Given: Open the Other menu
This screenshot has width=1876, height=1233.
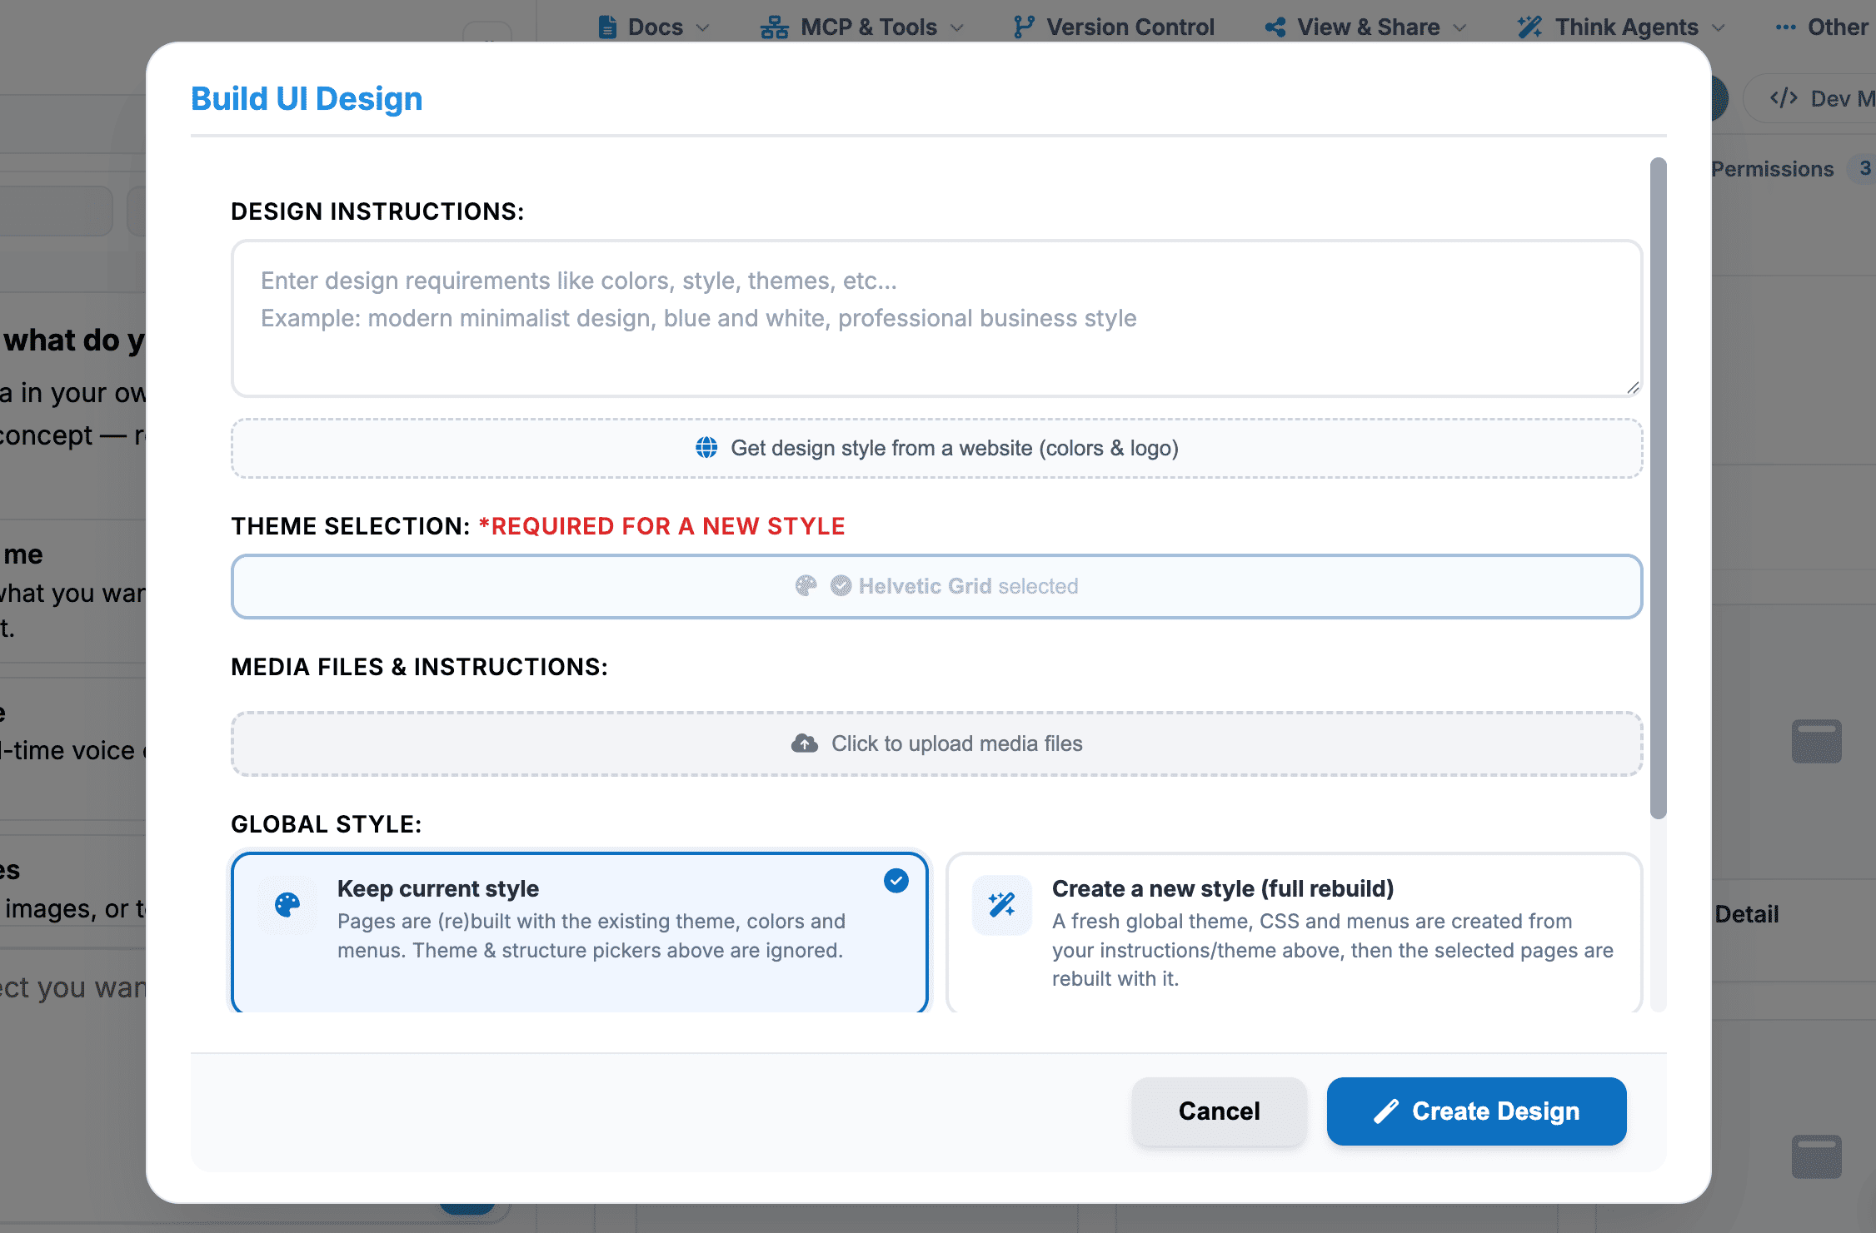Looking at the screenshot, I should tap(1821, 27).
